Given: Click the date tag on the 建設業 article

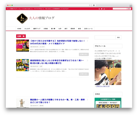Looking at the screenshot, I should pos(34,106).
